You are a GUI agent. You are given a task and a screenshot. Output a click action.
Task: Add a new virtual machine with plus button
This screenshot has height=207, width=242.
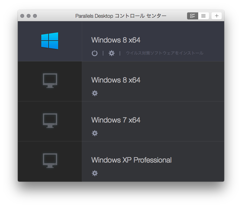[x=217, y=16]
